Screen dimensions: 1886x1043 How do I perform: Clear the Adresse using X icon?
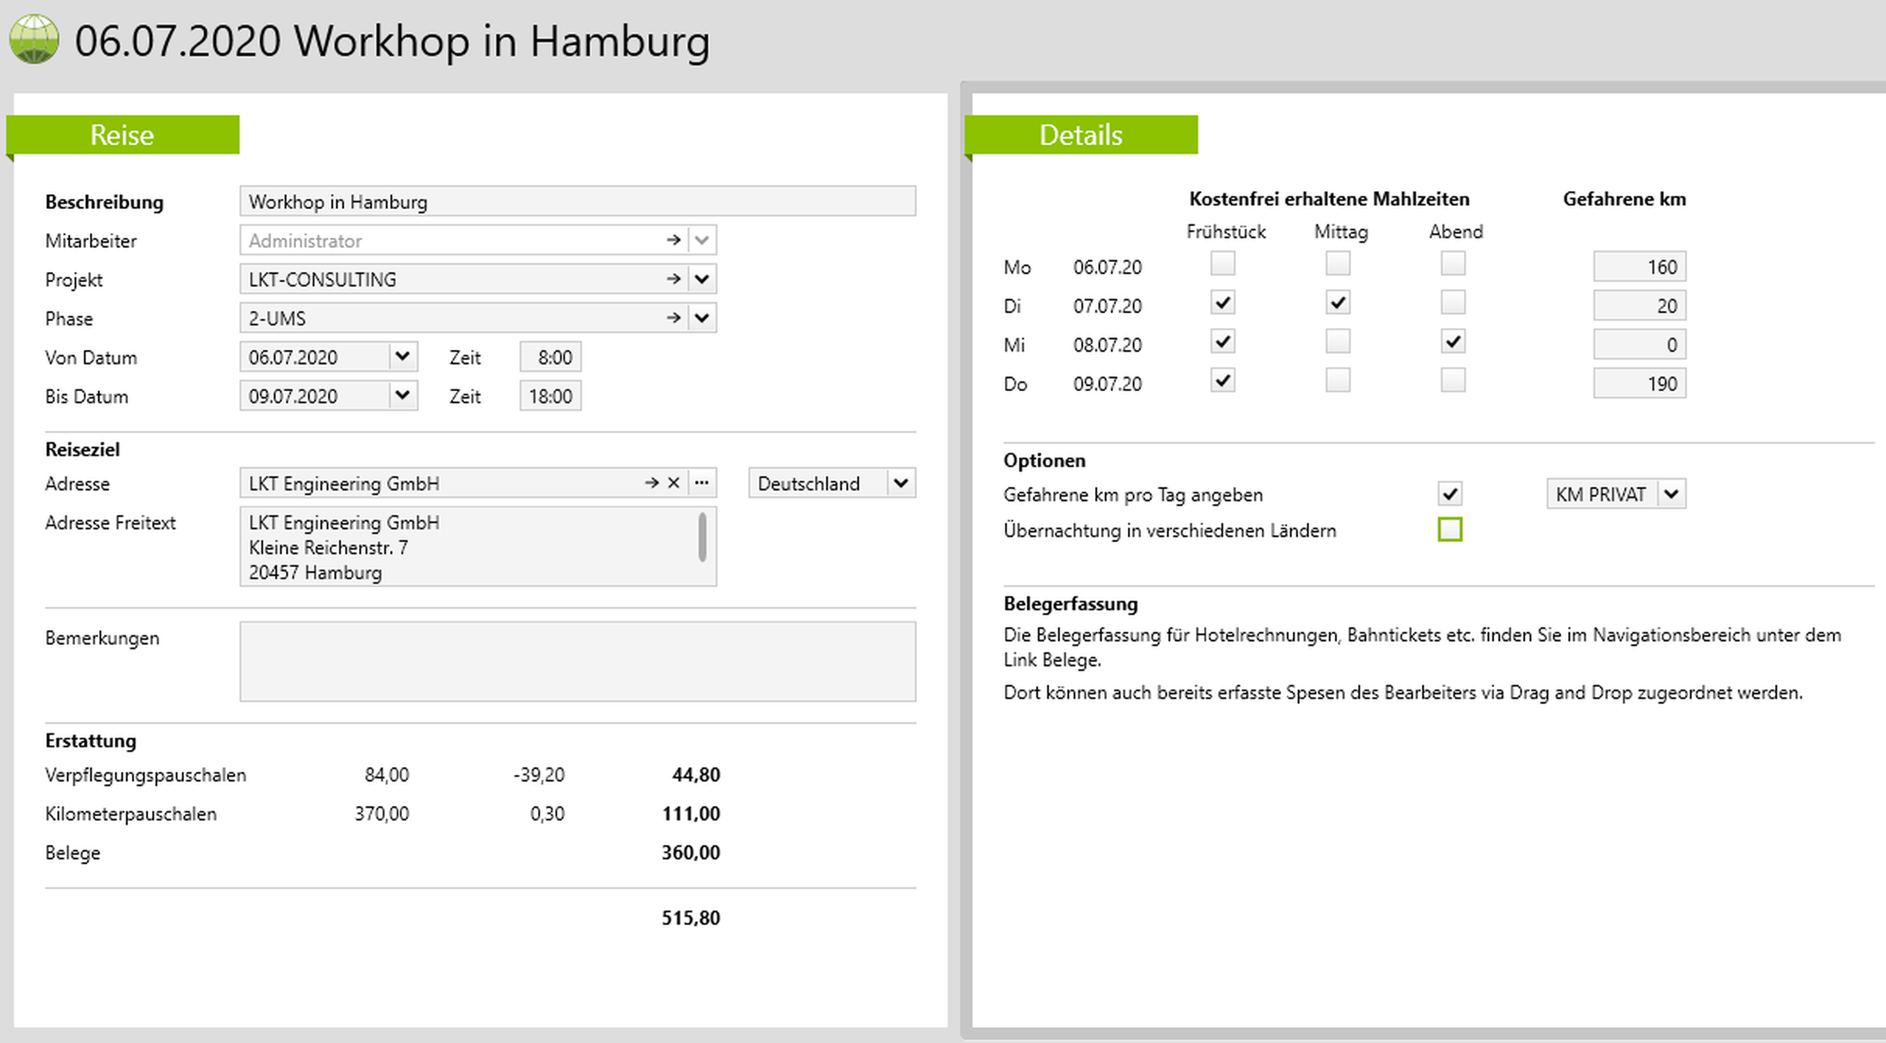pyautogui.click(x=673, y=483)
